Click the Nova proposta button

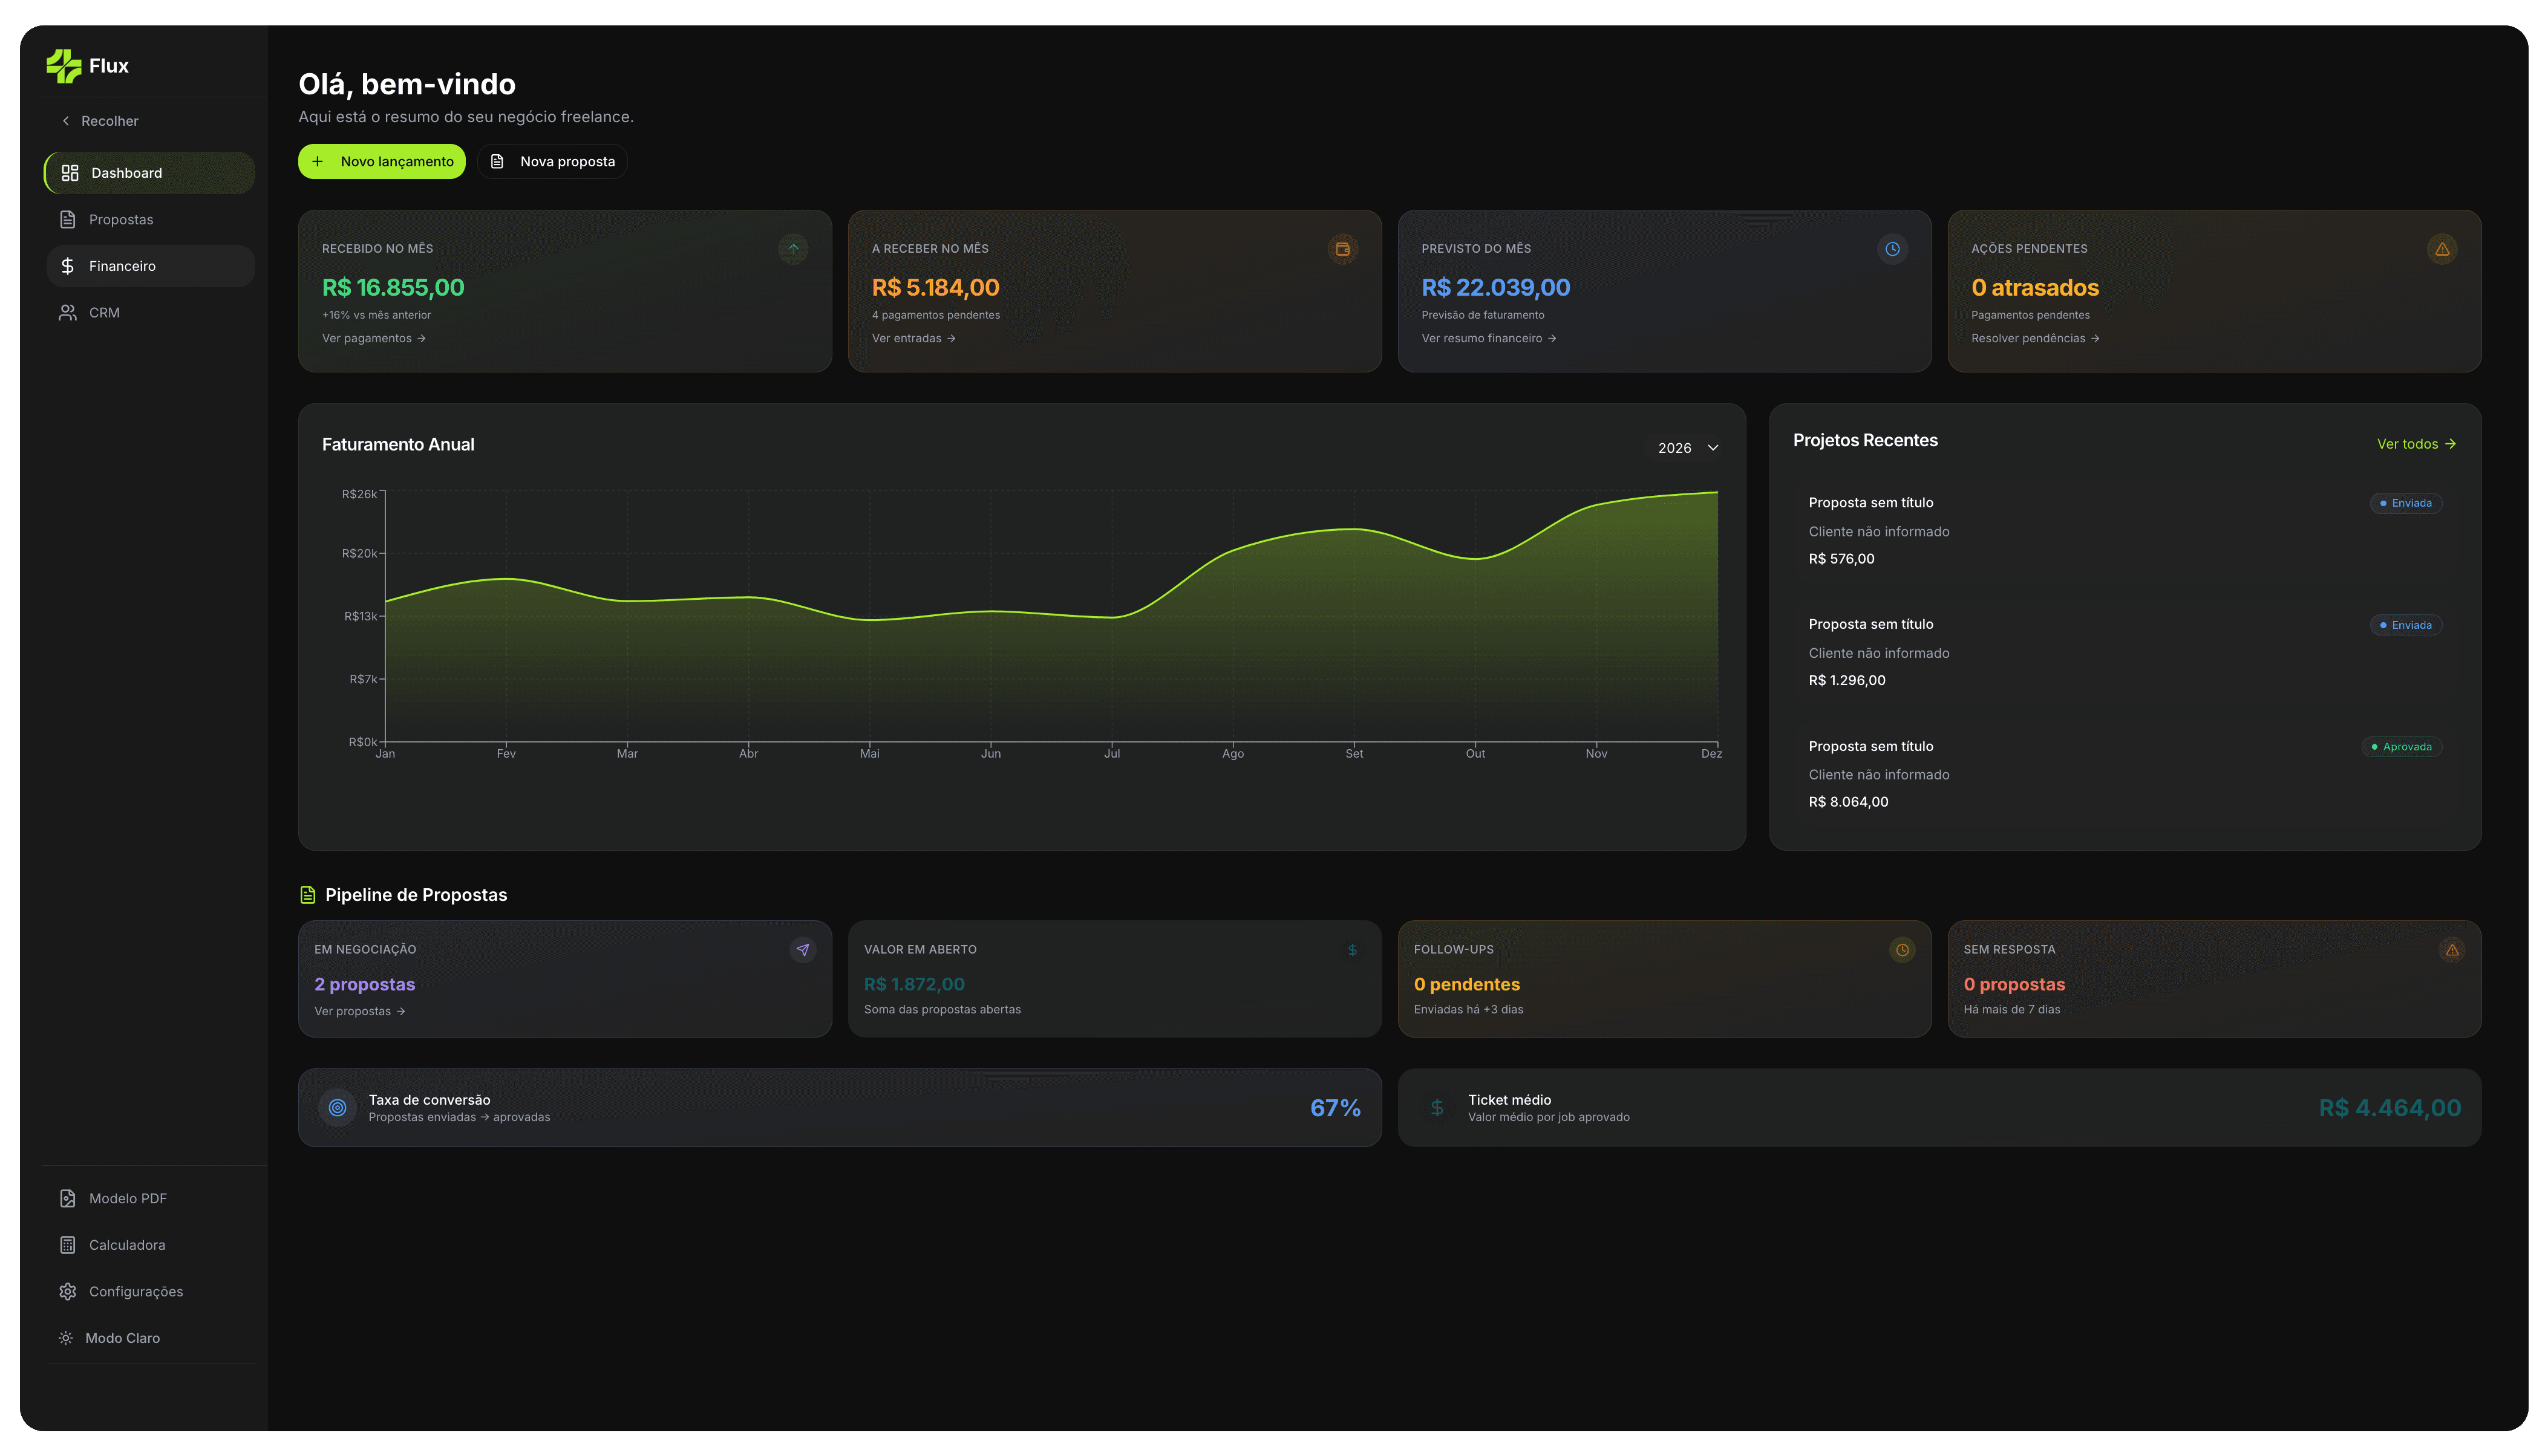tap(554, 162)
